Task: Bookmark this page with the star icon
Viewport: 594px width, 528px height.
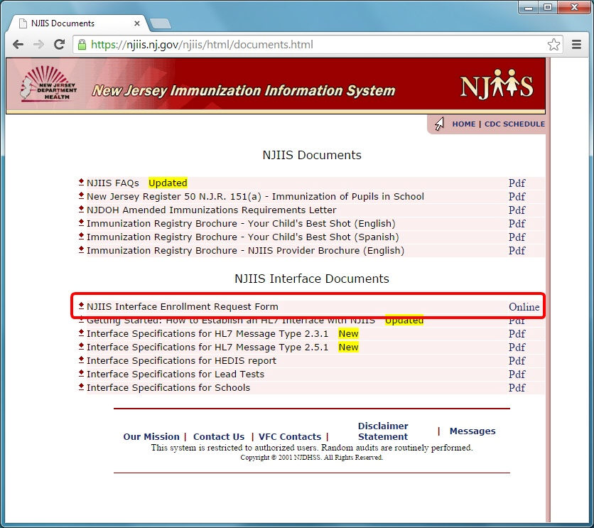Action: [553, 45]
